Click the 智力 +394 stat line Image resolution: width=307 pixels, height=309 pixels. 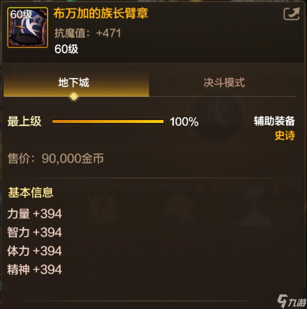(x=34, y=232)
